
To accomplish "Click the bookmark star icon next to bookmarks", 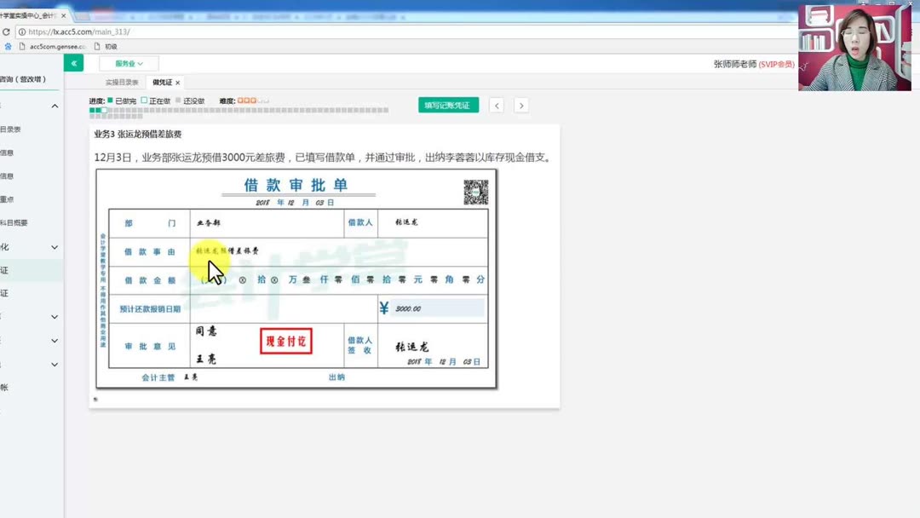I will [x=9, y=45].
